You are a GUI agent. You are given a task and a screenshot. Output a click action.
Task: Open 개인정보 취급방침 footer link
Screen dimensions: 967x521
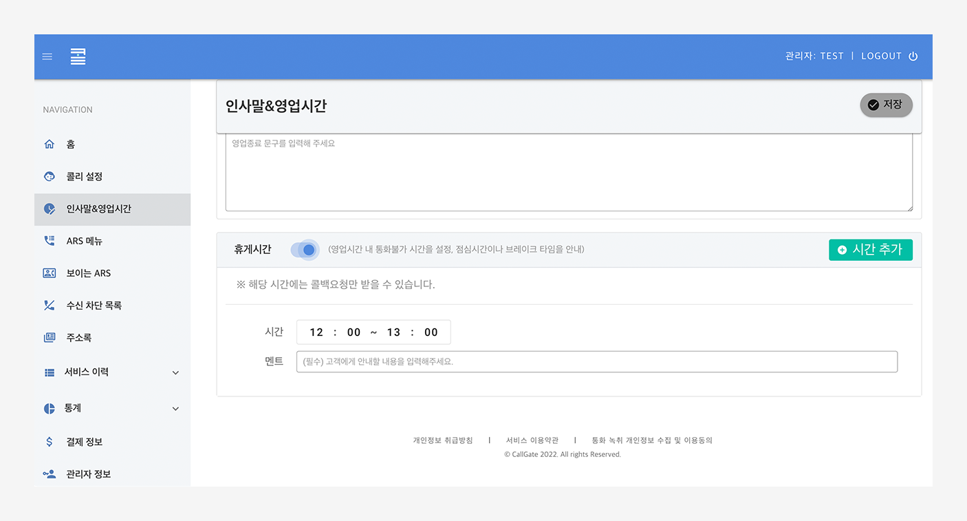click(x=443, y=440)
